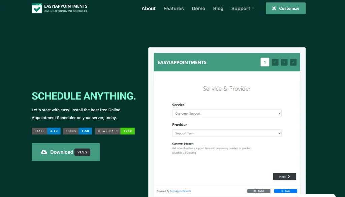Go to the Features nav item
The width and height of the screenshot is (345, 197).
click(174, 8)
